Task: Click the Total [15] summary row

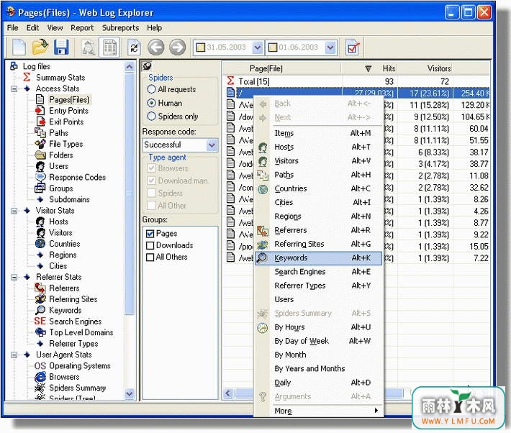Action: 356,81
